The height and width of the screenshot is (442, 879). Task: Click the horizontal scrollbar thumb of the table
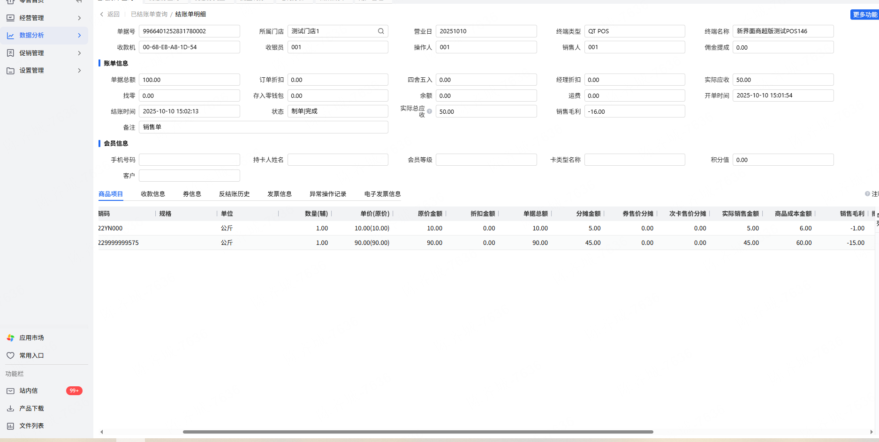click(418, 432)
